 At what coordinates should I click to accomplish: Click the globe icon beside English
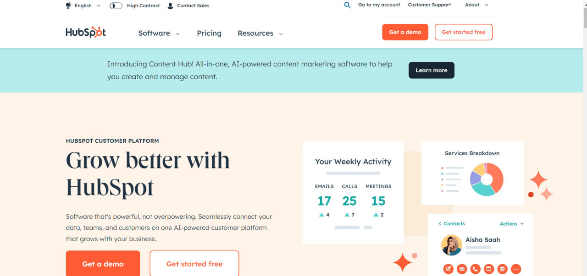click(67, 5)
